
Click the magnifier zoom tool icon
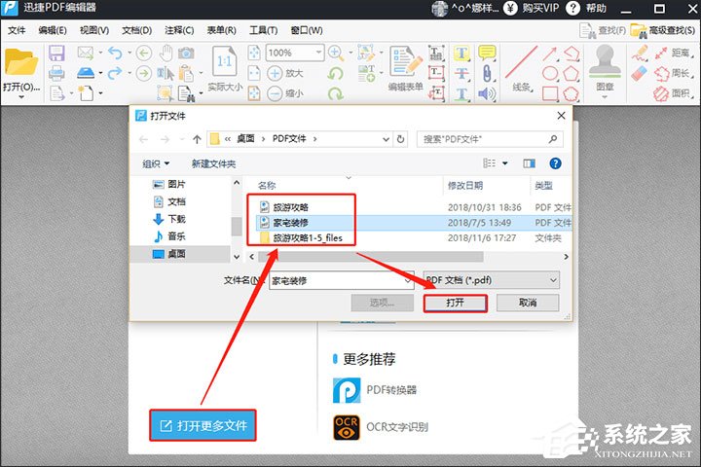336,53
